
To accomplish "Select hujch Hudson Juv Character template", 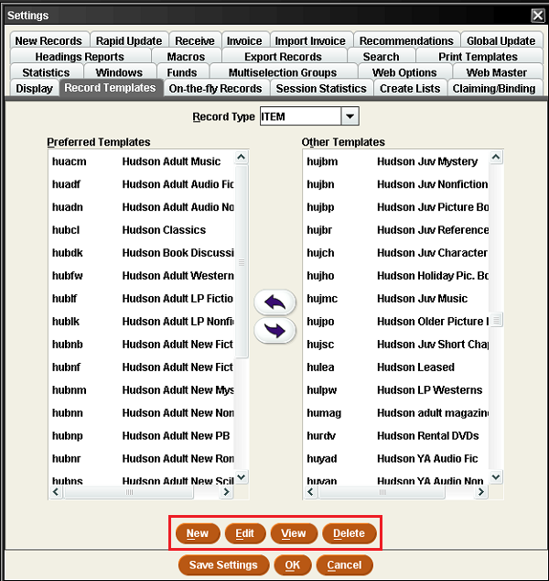I will pos(396,253).
